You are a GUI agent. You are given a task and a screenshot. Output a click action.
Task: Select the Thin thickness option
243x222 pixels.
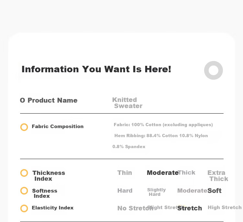pyautogui.click(x=125, y=173)
